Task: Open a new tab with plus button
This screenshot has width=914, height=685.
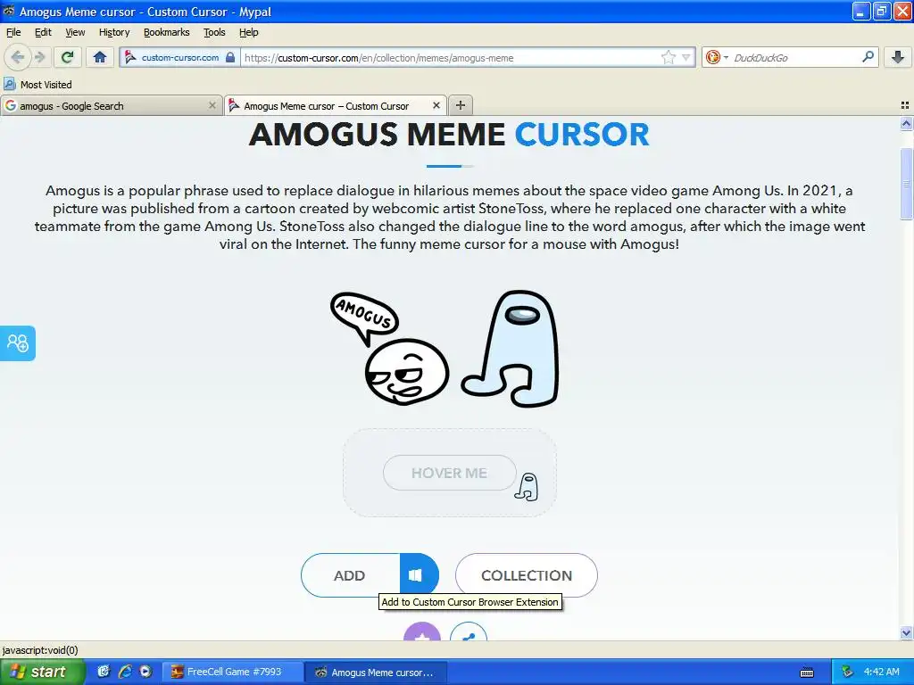Action: click(x=461, y=105)
